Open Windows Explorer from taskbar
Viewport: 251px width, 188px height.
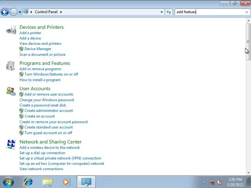tap(47, 182)
